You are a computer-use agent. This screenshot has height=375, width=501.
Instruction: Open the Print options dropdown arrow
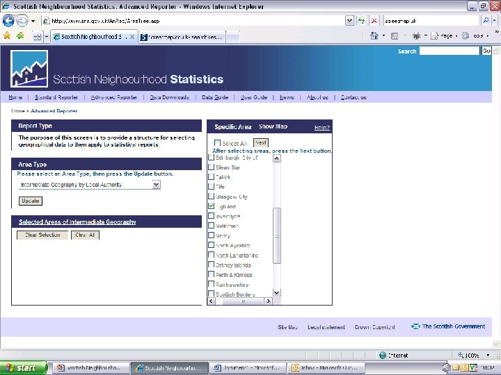426,36
